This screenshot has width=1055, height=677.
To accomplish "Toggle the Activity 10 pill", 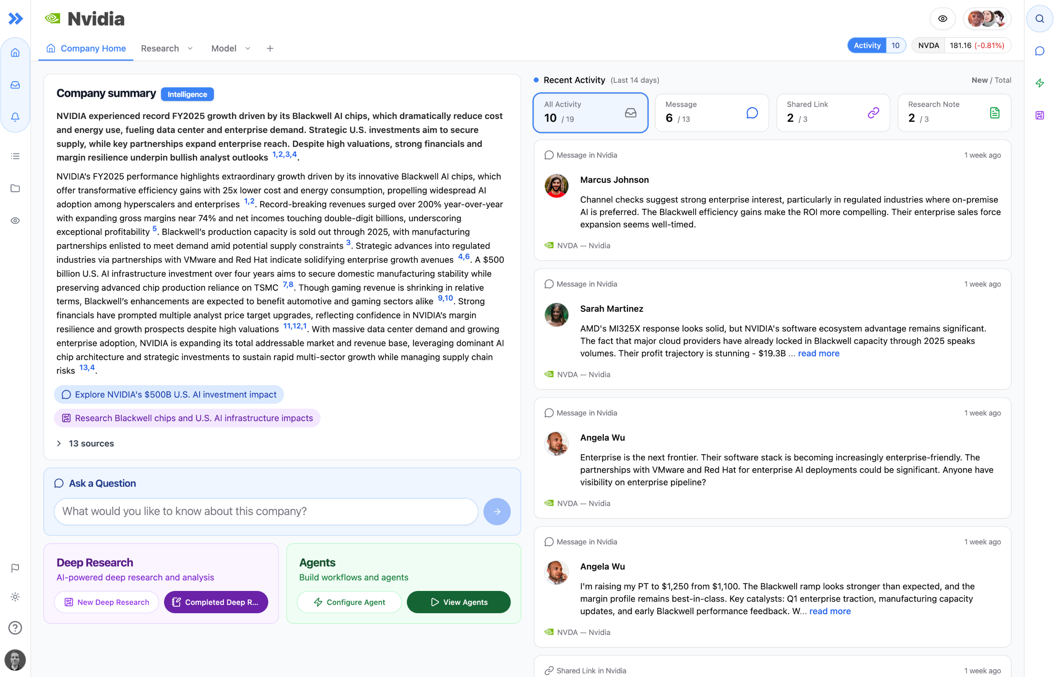I will [x=876, y=45].
